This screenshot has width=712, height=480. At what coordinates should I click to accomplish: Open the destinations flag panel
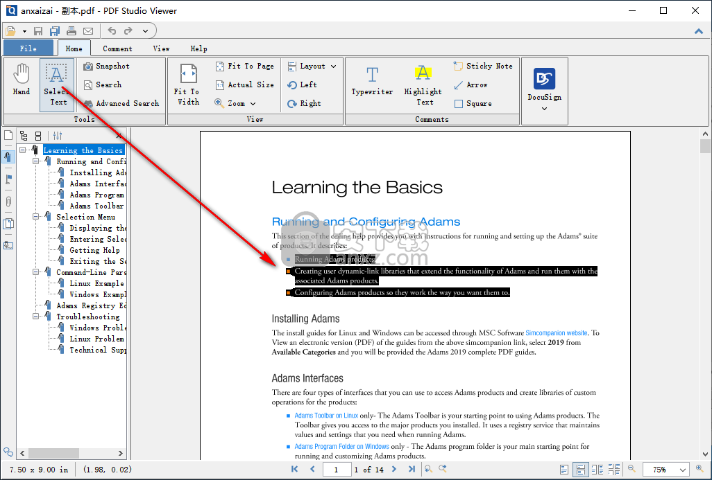coord(8,179)
